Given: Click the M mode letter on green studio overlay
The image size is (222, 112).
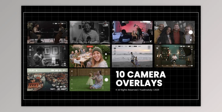Looking at the screenshot, I should 157,48.
